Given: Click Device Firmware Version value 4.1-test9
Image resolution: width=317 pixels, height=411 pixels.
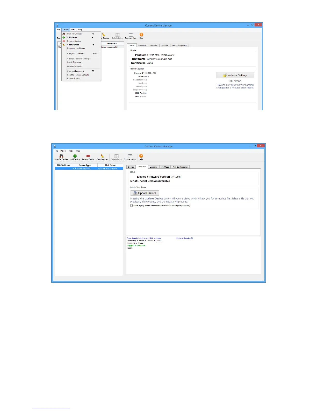Looking at the screenshot, I should [176, 177].
